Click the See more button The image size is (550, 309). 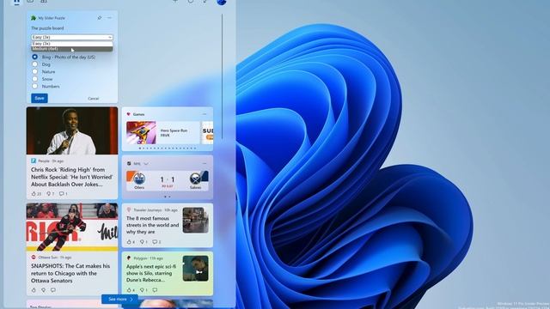(x=119, y=300)
